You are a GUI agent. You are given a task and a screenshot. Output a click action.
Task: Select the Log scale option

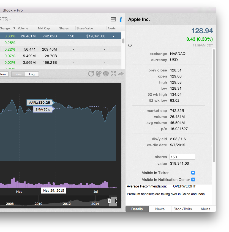[x=32, y=74]
